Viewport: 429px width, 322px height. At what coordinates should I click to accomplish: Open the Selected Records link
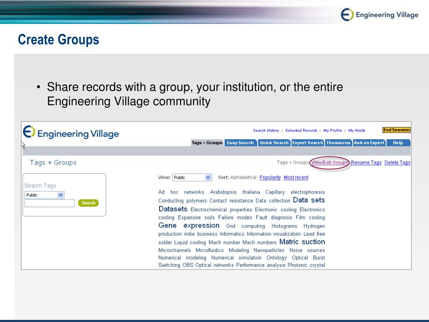(301, 131)
